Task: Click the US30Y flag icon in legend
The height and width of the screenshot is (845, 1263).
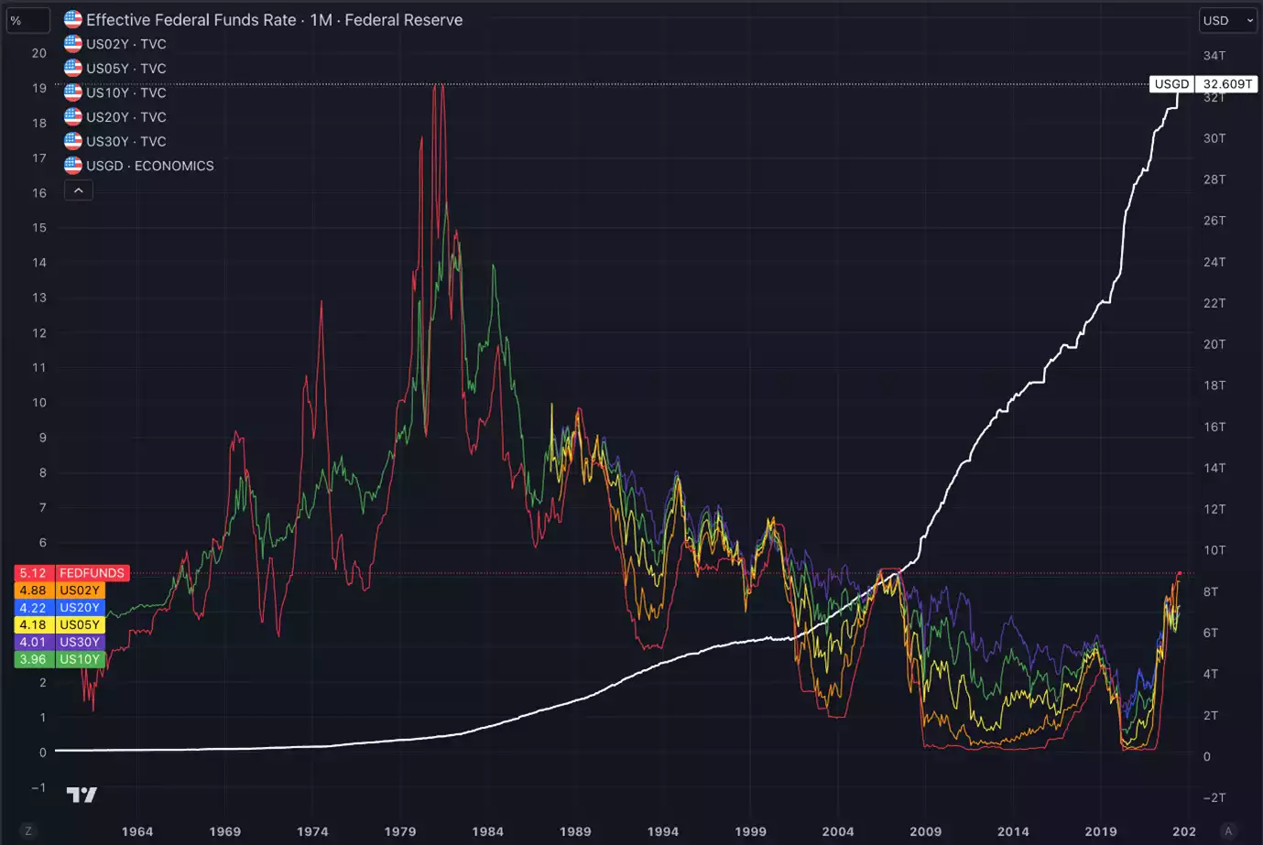Action: (x=73, y=141)
